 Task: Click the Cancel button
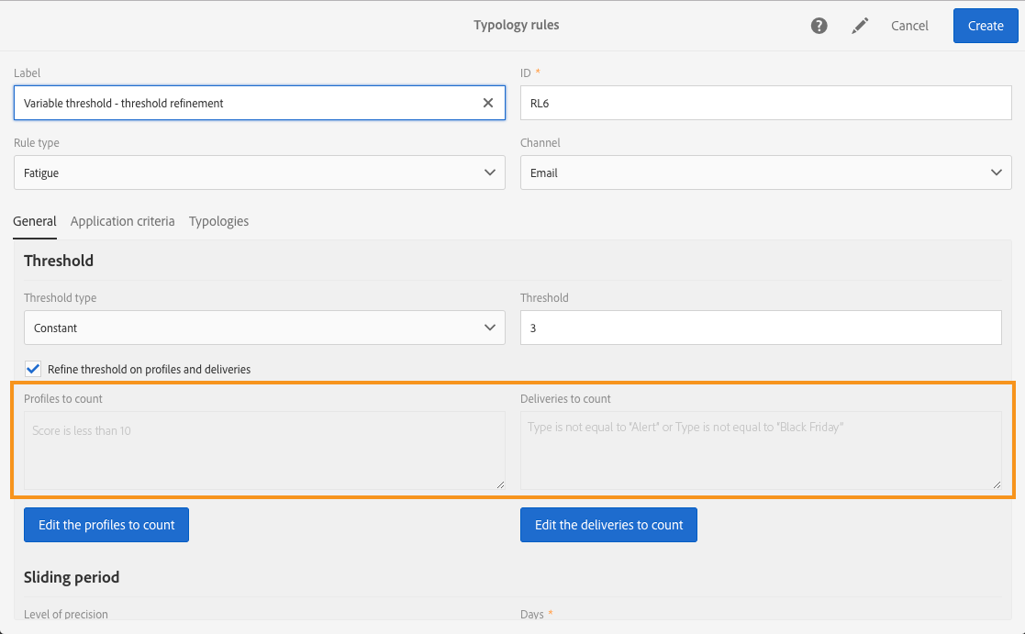click(909, 26)
